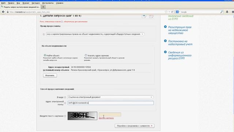Click the Другую картинку link
234x132 pixels.
[106, 118]
